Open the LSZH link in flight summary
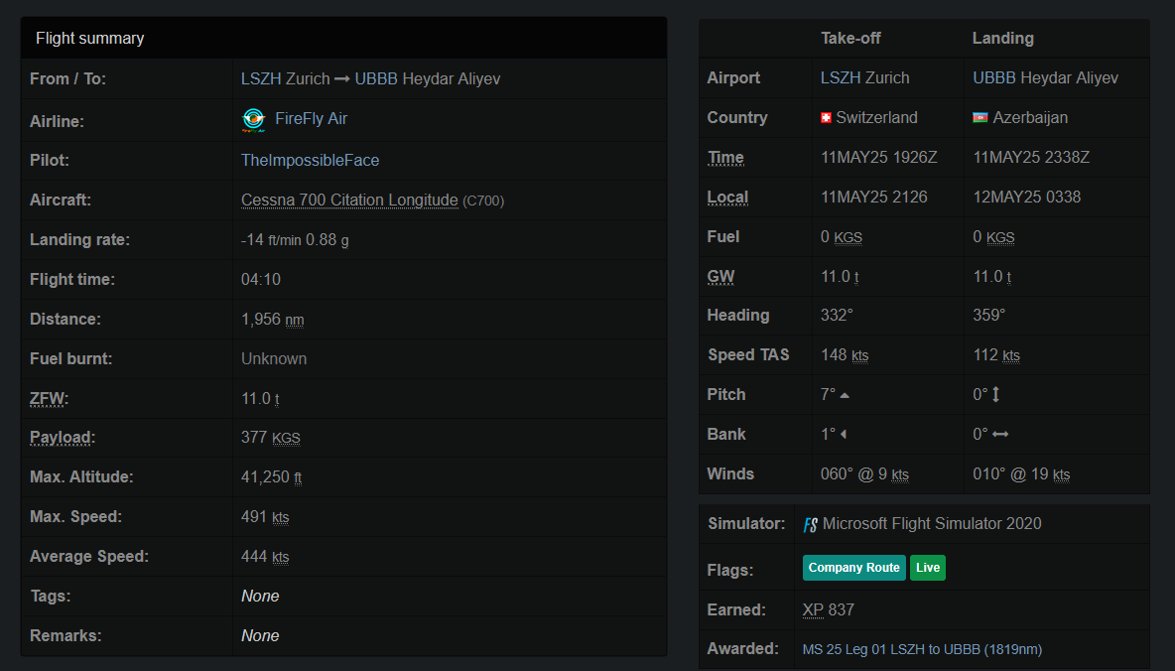The height and width of the screenshot is (671, 1175). coord(260,78)
